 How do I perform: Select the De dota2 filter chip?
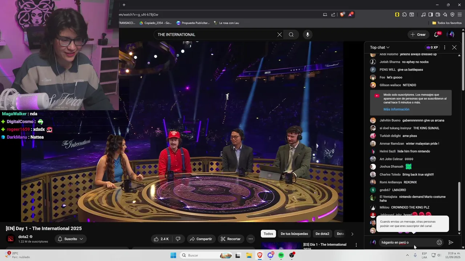coord(322,234)
